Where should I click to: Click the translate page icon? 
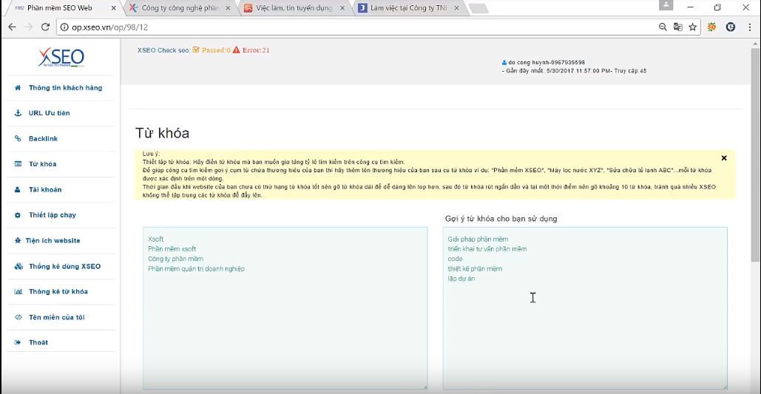pyautogui.click(x=677, y=27)
